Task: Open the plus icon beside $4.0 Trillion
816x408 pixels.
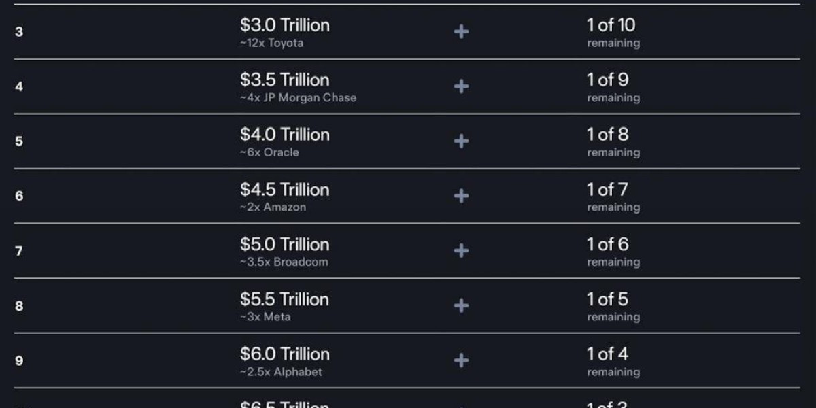Action: [461, 141]
